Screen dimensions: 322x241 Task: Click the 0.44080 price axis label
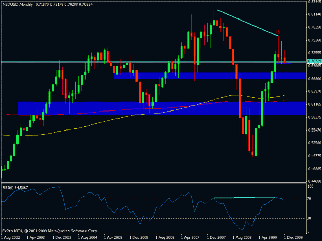(314, 181)
